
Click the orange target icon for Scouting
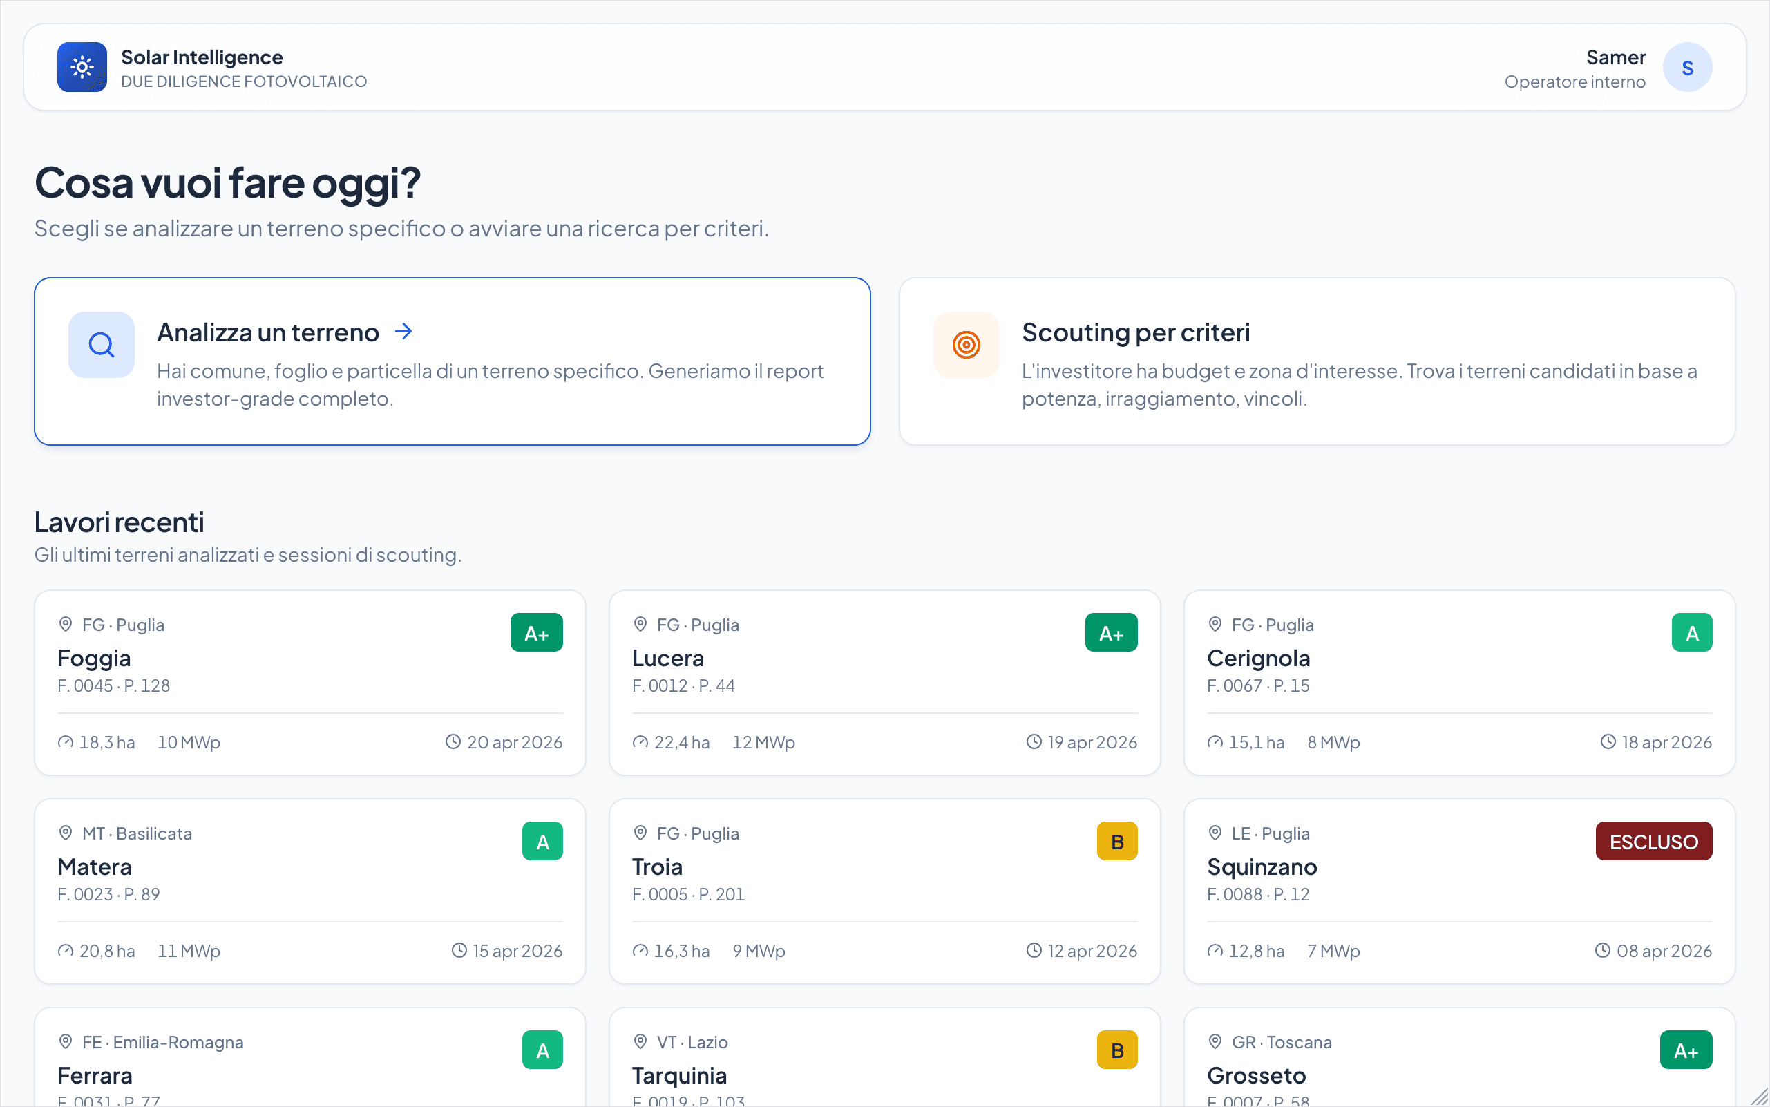[x=967, y=345]
